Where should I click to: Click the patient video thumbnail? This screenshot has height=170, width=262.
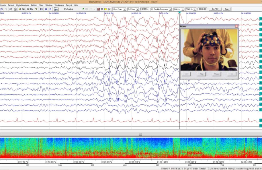click(209, 50)
